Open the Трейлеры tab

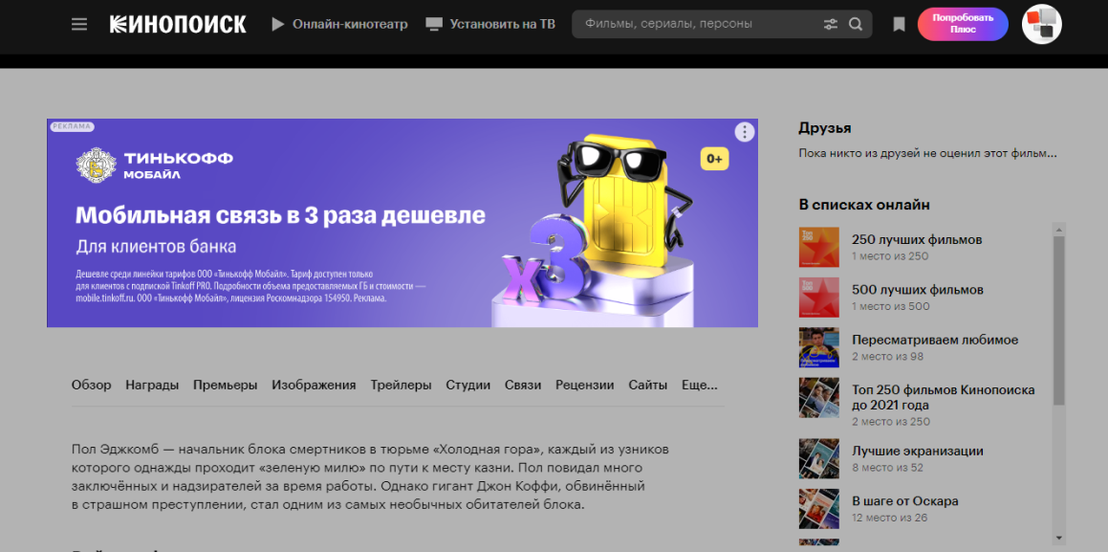401,385
